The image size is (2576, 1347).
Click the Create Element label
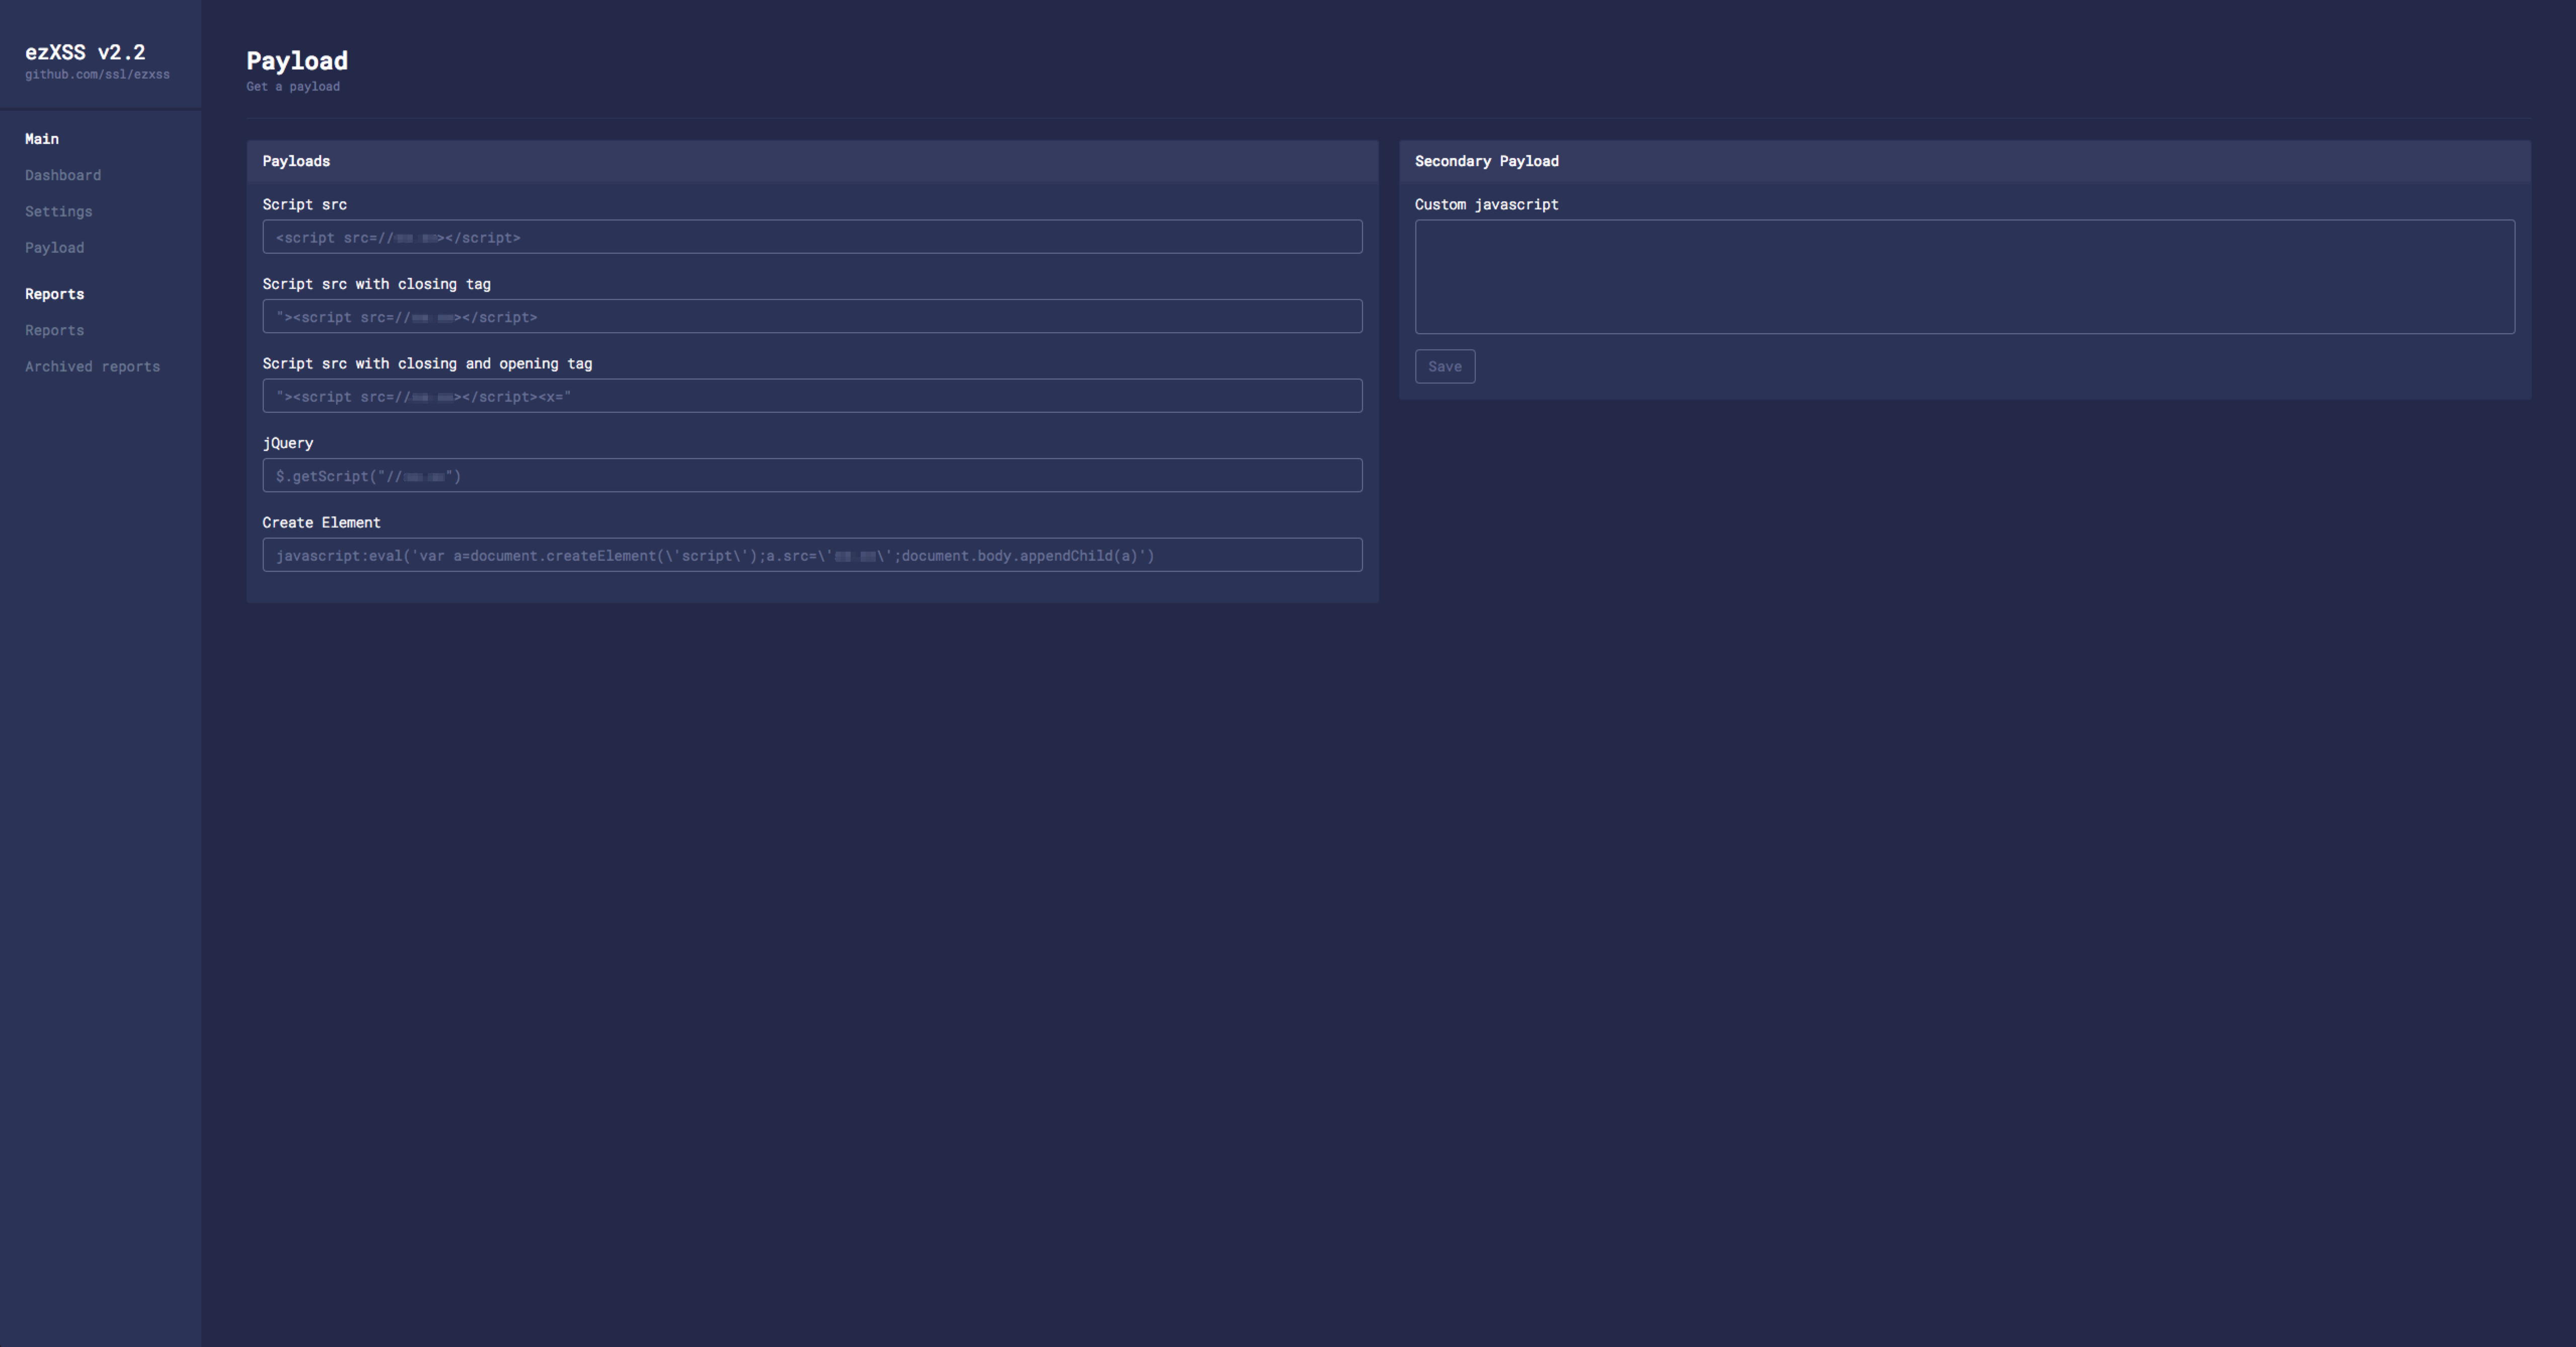321,523
